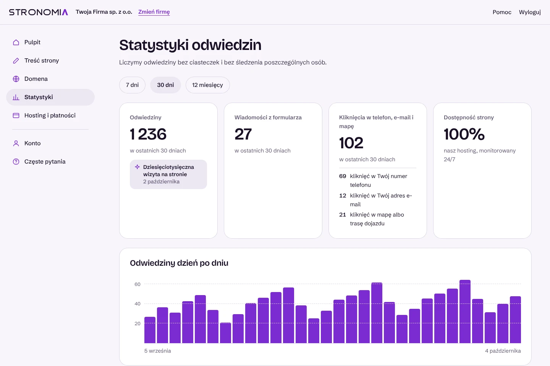
Task: Open the Konto sidebar item
Action: (50, 143)
